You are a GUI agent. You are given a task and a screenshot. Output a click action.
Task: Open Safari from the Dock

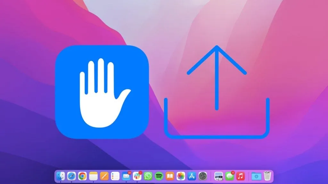tap(72, 175)
